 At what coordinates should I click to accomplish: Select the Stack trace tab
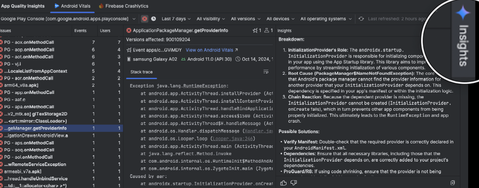tap(141, 72)
